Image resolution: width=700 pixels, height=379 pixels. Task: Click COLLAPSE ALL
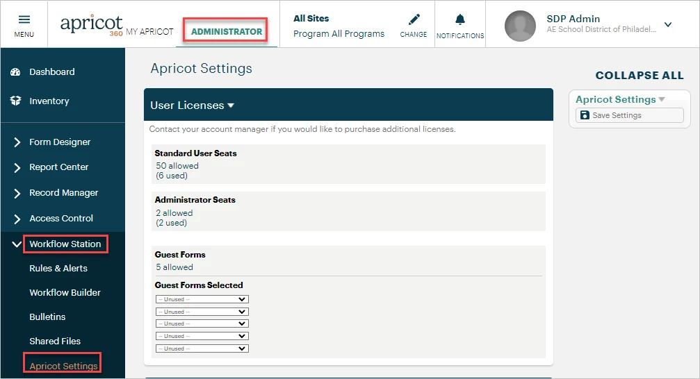[x=640, y=76]
